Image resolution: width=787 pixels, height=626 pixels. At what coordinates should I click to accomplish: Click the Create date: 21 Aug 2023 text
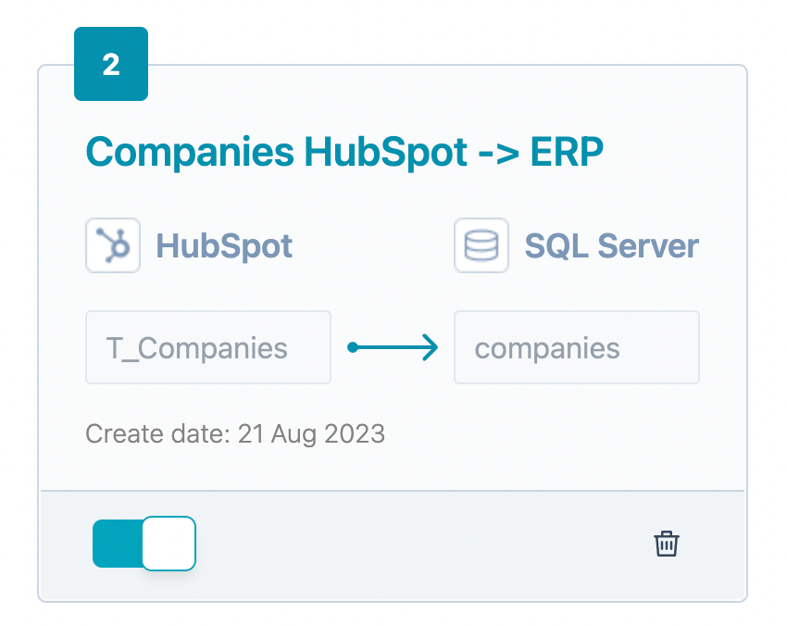pyautogui.click(x=235, y=433)
